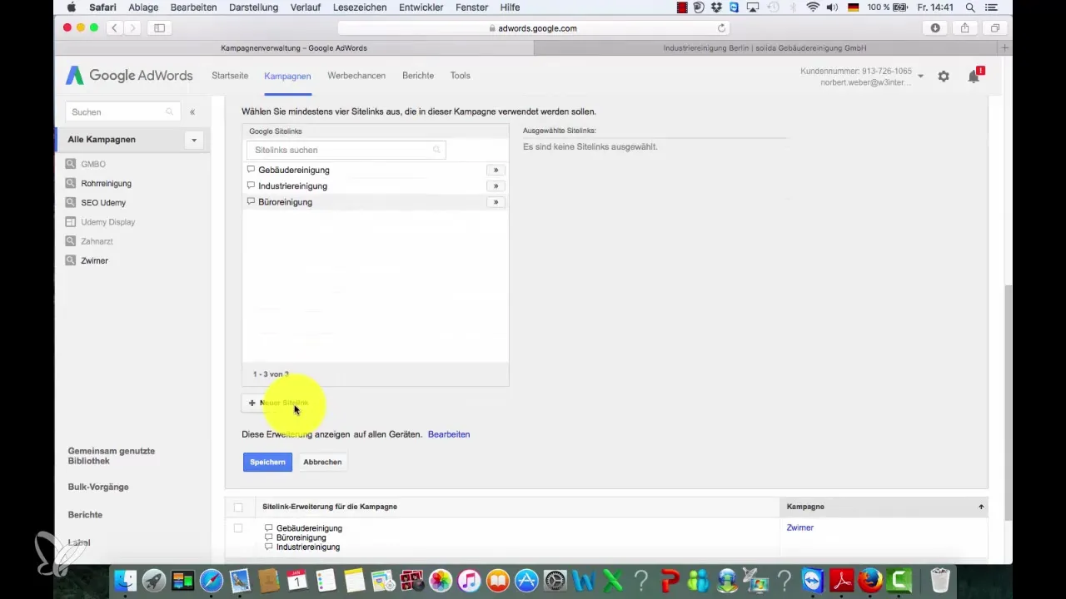Image resolution: width=1066 pixels, height=599 pixels.
Task: Click the Safari address bar
Action: pos(533,27)
